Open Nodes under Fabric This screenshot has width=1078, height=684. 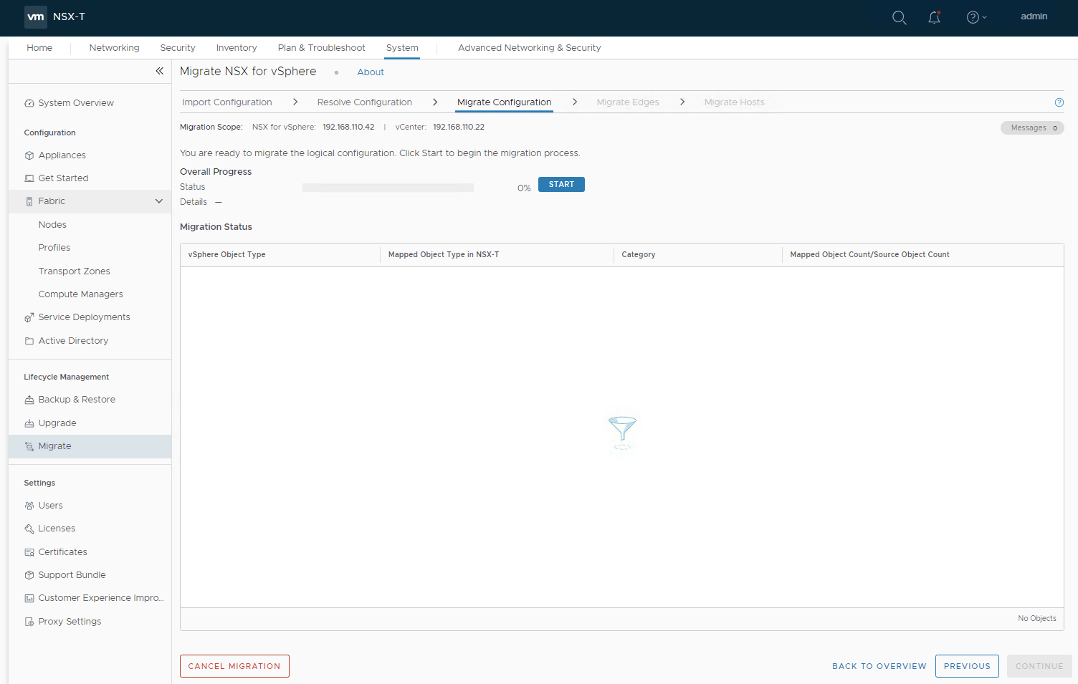[52, 225]
